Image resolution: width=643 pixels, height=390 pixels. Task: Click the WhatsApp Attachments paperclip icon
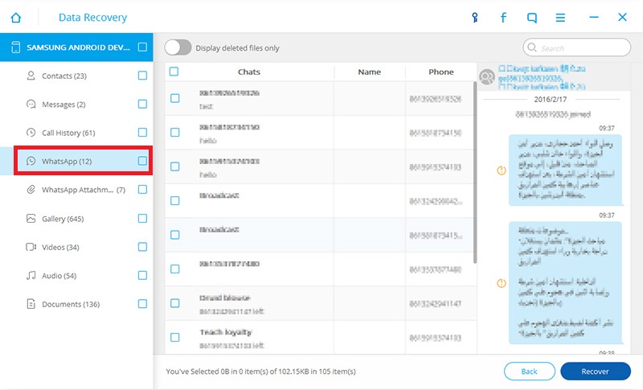click(31, 190)
